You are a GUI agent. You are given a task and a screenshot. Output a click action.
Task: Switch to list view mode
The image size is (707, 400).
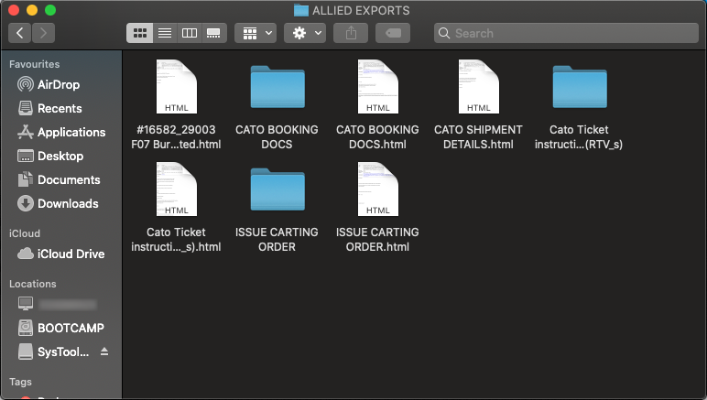[x=165, y=33]
